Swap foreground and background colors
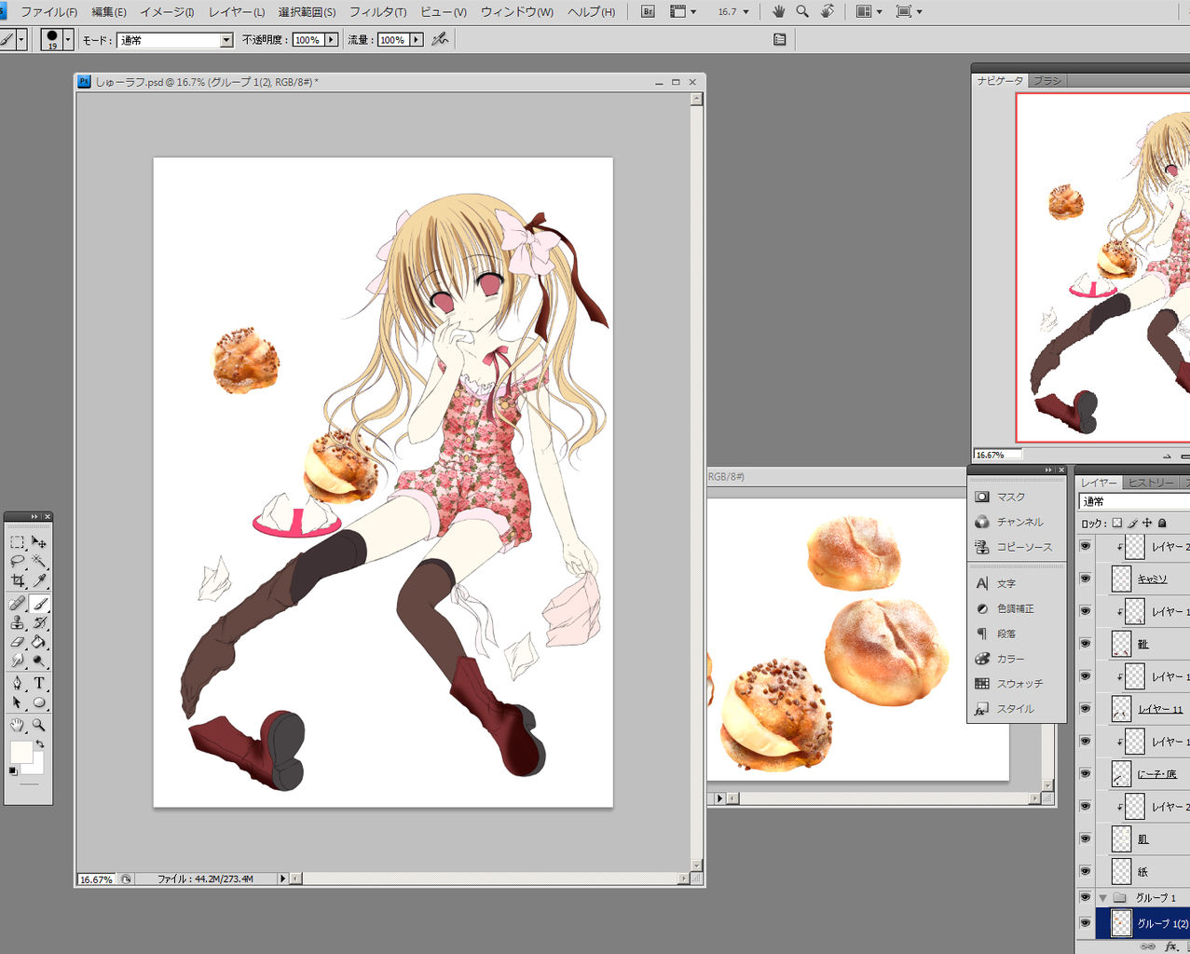 (40, 744)
